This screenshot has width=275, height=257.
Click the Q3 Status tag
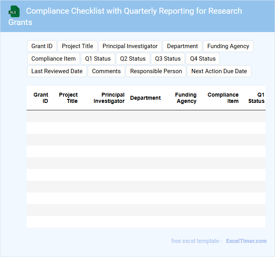point(168,59)
